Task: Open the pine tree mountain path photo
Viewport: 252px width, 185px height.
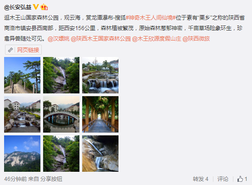Action: 22,75
